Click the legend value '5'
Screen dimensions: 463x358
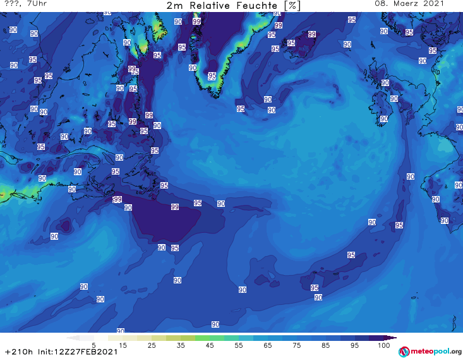[x=93, y=345]
